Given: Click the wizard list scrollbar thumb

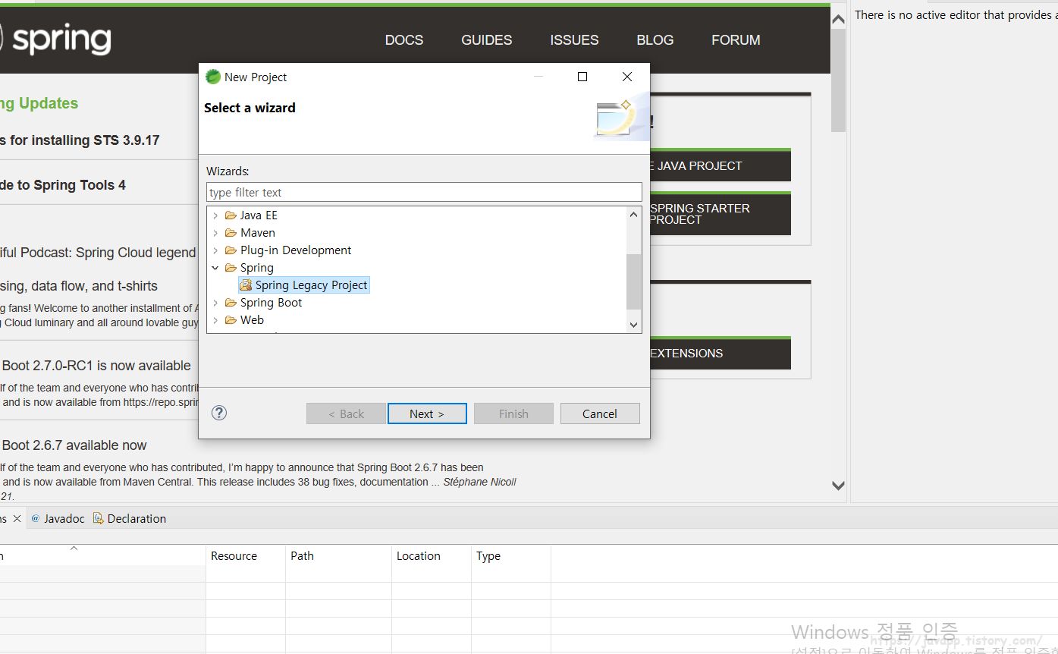Looking at the screenshot, I should pos(634,281).
